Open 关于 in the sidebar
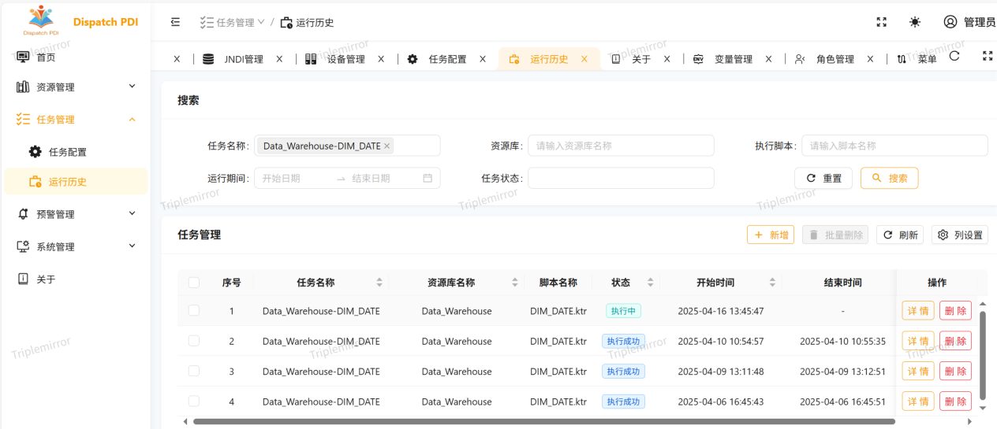Viewport: 997px width, 429px height. coord(76,279)
